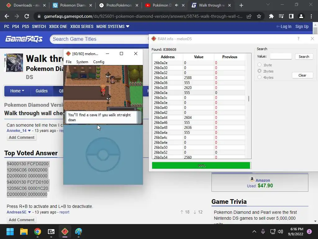Open Chrome media controls icon
The width and height of the screenshot is (318, 239).
tap(281, 16)
